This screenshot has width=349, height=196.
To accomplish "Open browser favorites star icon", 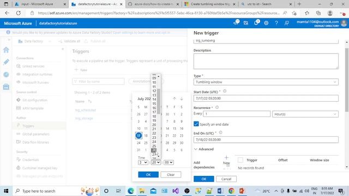I will click(307, 13).
